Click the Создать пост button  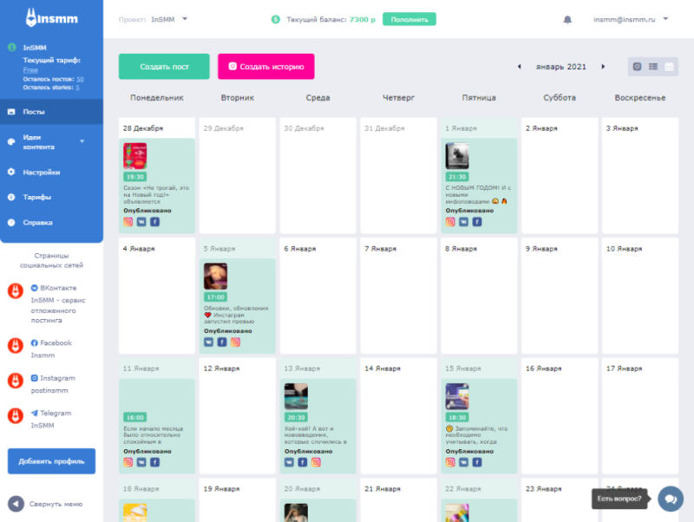[164, 67]
